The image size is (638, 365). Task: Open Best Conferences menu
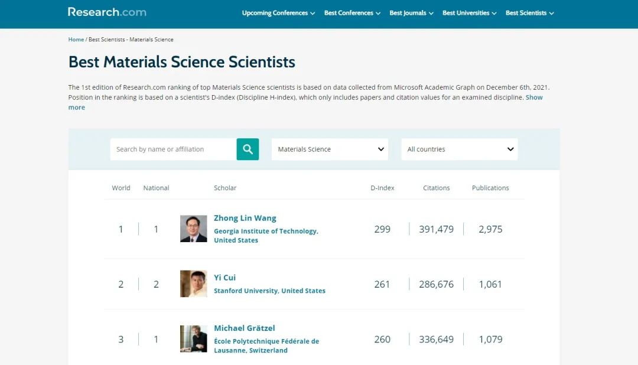(x=352, y=13)
